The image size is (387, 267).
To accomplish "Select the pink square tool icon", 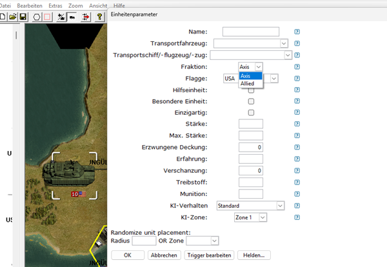I will pyautogui.click(x=47, y=17).
